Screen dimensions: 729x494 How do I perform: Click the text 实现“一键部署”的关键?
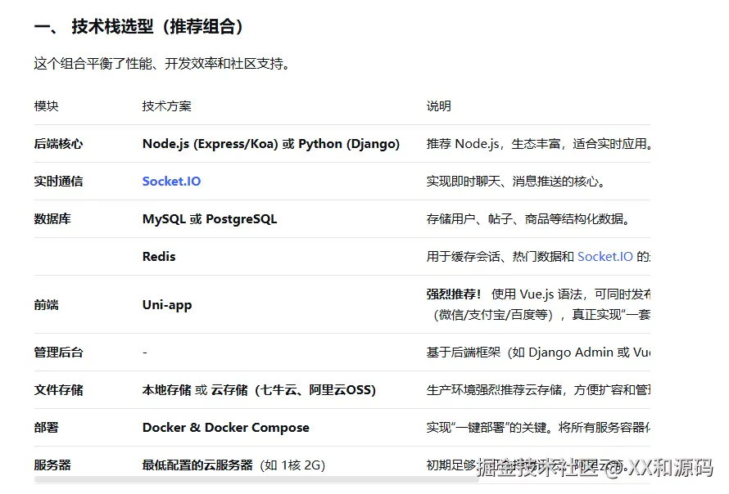coord(487,427)
